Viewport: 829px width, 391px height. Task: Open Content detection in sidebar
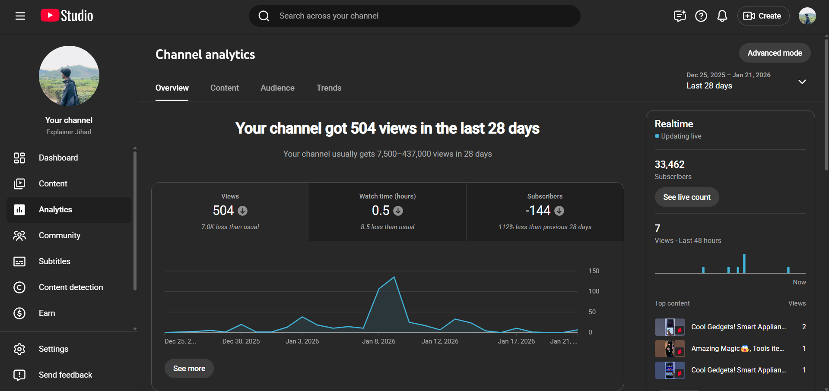point(70,287)
